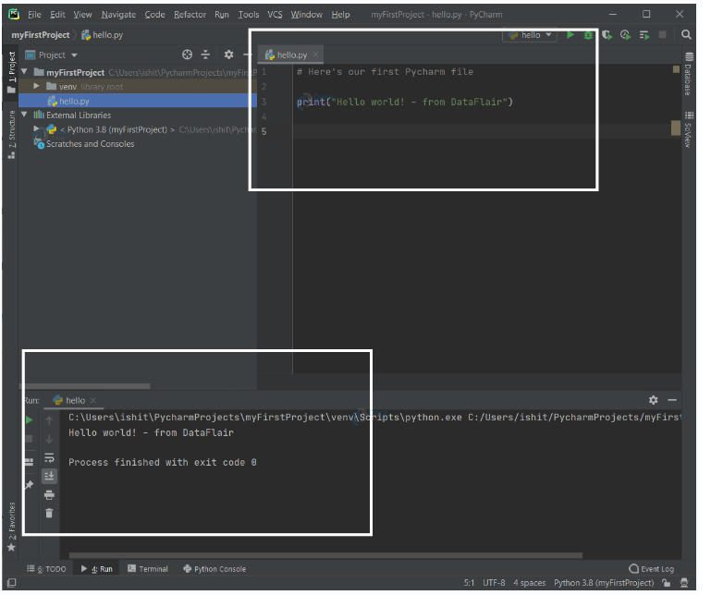Open Run tool window settings gear
Image resolution: width=711 pixels, height=595 pixels.
pyautogui.click(x=653, y=400)
